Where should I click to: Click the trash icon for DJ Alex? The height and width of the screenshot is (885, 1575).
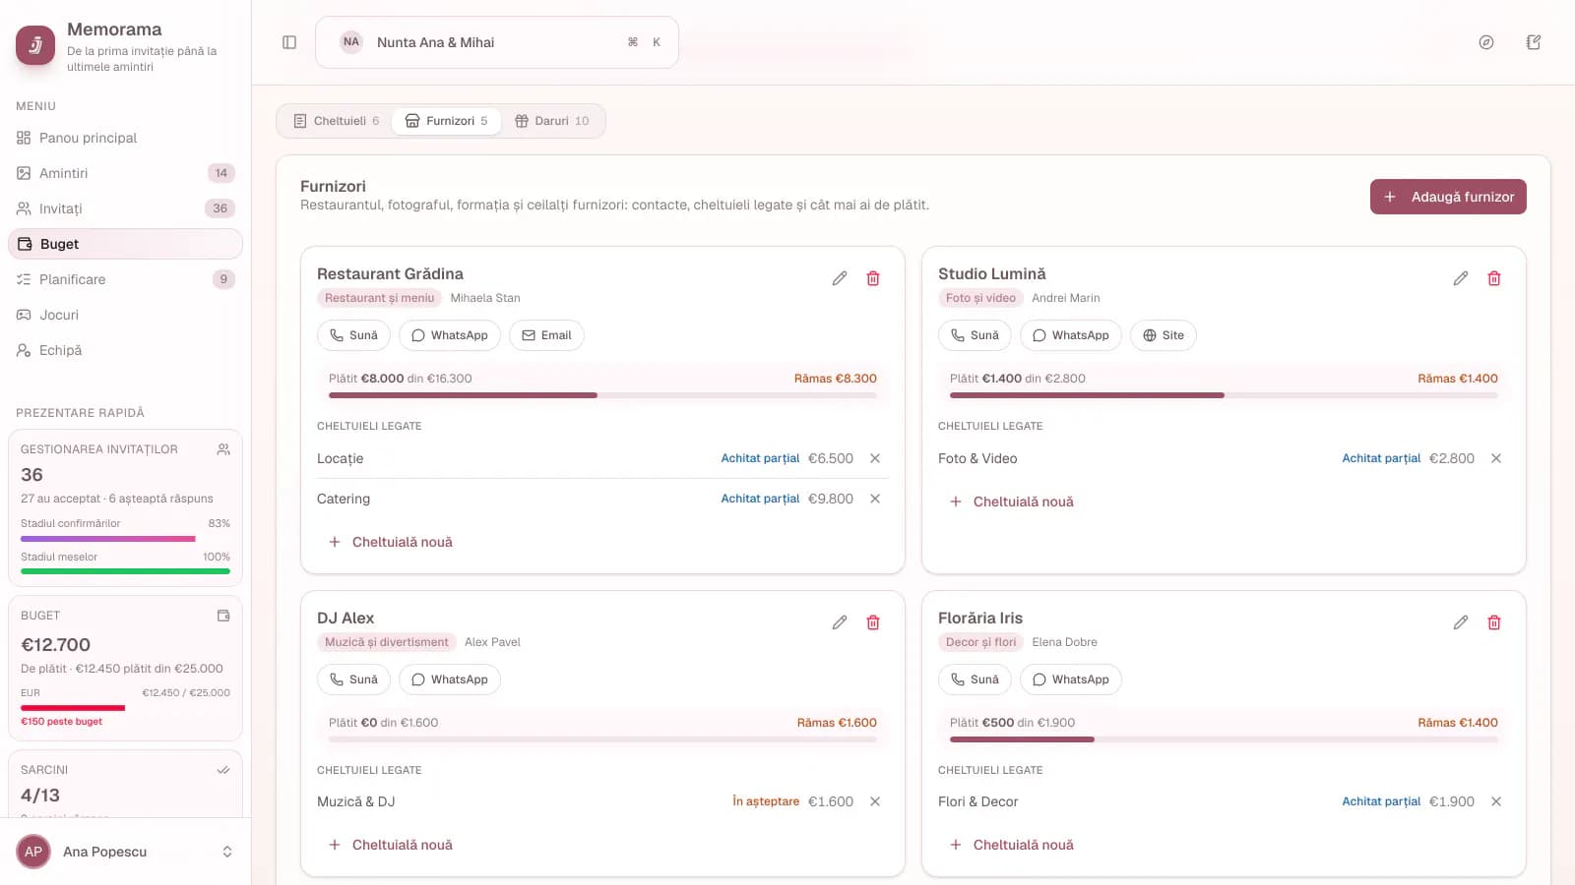click(x=873, y=622)
